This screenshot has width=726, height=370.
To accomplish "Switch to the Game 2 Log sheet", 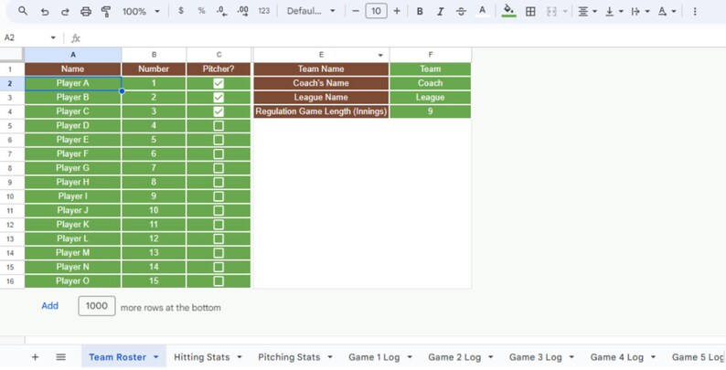I will point(454,357).
